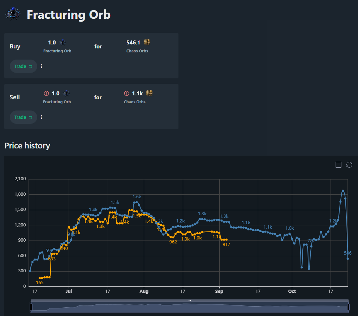Click the red warning icon beside Sell 1.0
The height and width of the screenshot is (316, 358).
click(46, 94)
